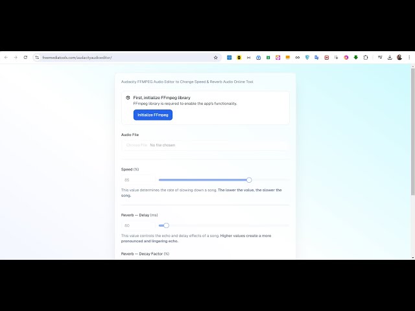Reload the page with the refresh icon

[25, 57]
